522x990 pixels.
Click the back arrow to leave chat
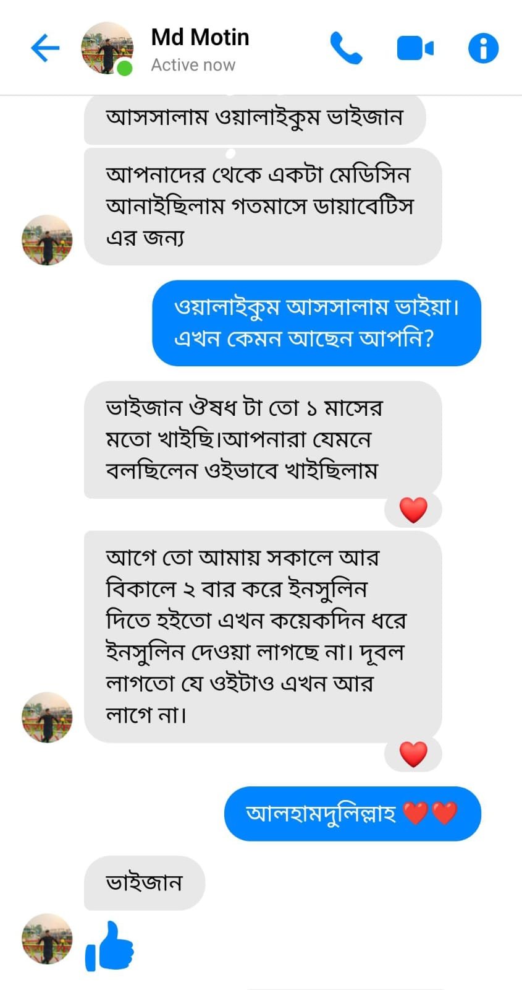point(44,48)
